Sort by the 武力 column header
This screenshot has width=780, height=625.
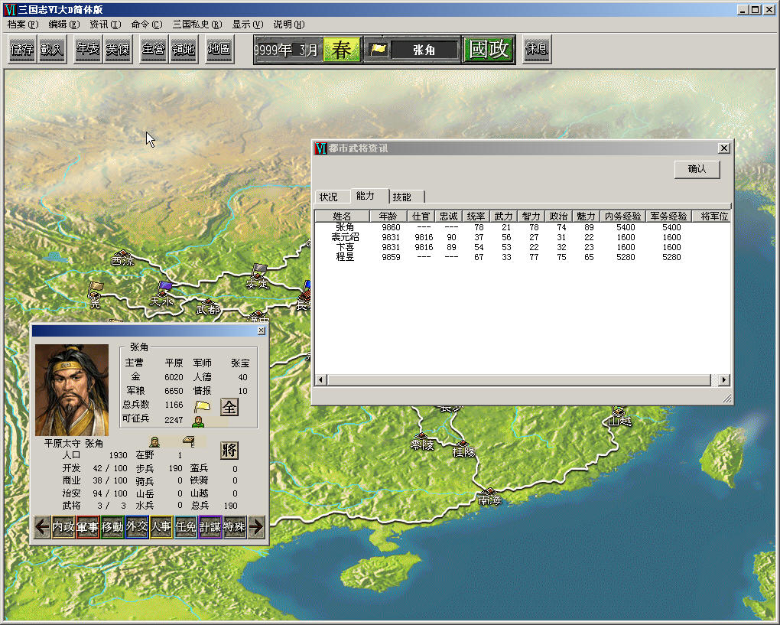(502, 216)
